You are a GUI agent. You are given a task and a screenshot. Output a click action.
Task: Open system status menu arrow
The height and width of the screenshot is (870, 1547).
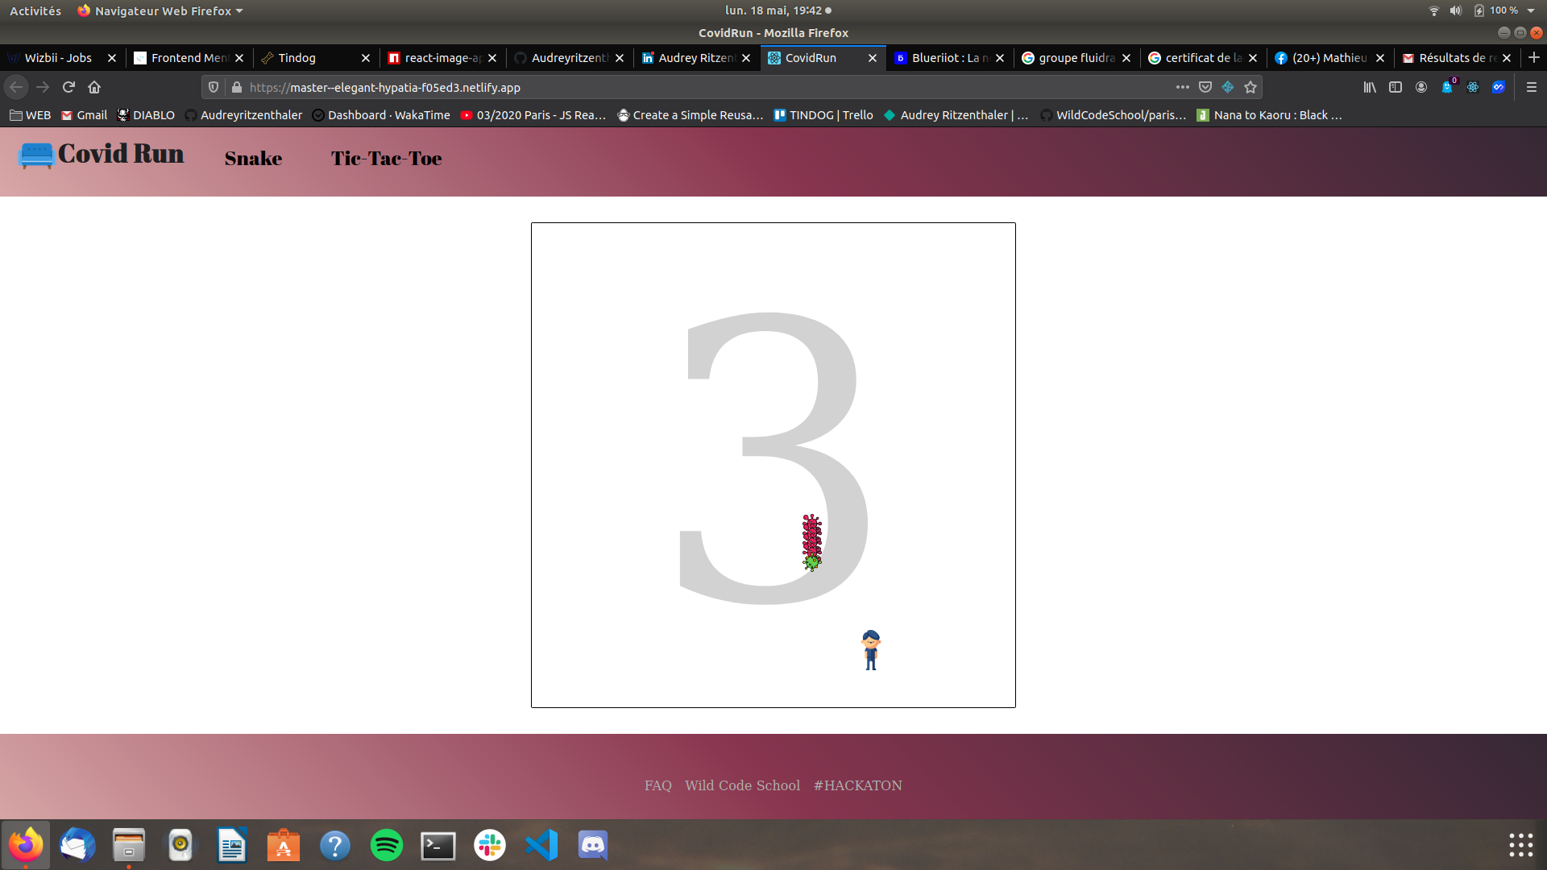(1531, 10)
